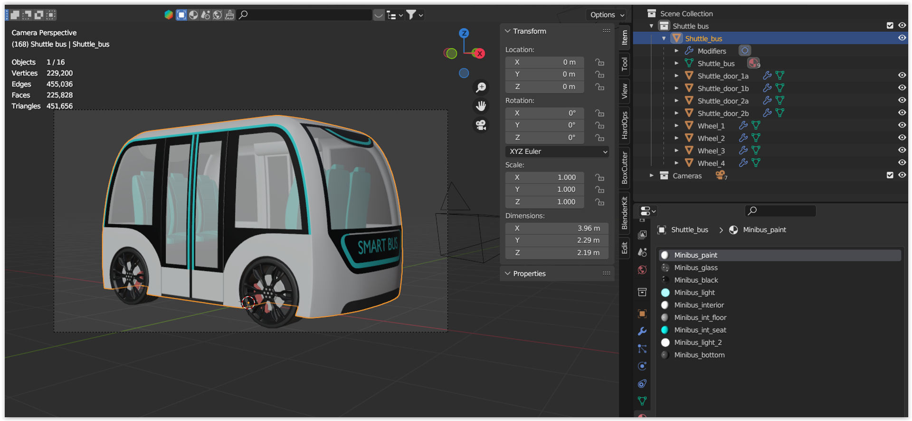Switch to the BoxCutter sidebar tab

pos(625,168)
